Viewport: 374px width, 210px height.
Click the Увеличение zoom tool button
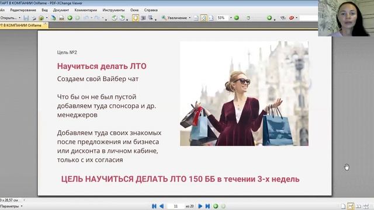tap(174, 18)
